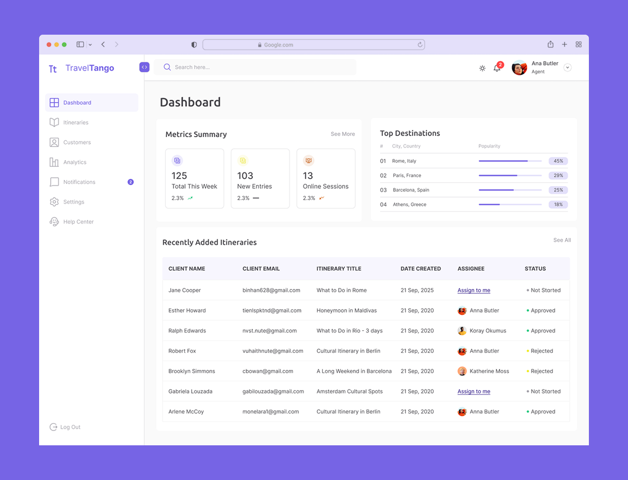
Task: Click the TravelTango logo icon
Action: [x=52, y=68]
